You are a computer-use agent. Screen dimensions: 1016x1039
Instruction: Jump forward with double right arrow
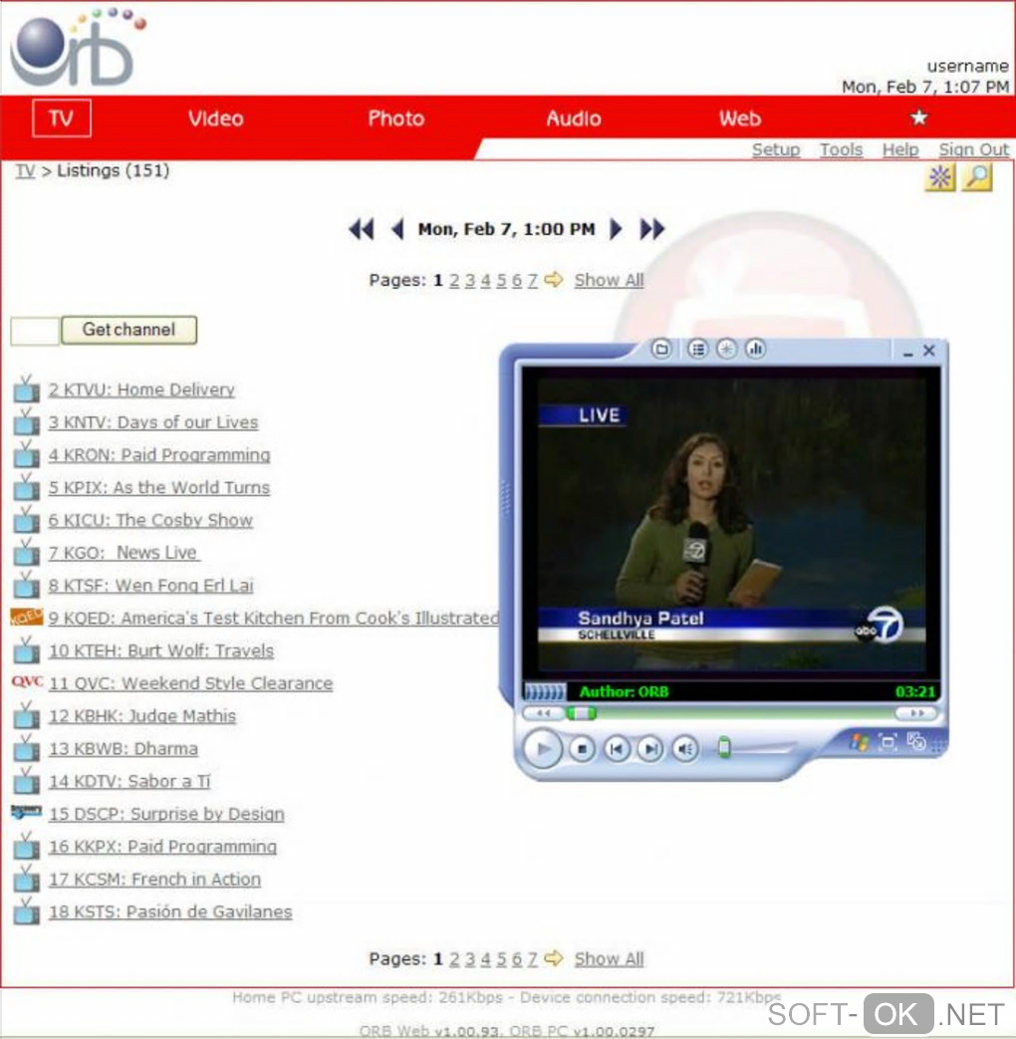(x=652, y=229)
